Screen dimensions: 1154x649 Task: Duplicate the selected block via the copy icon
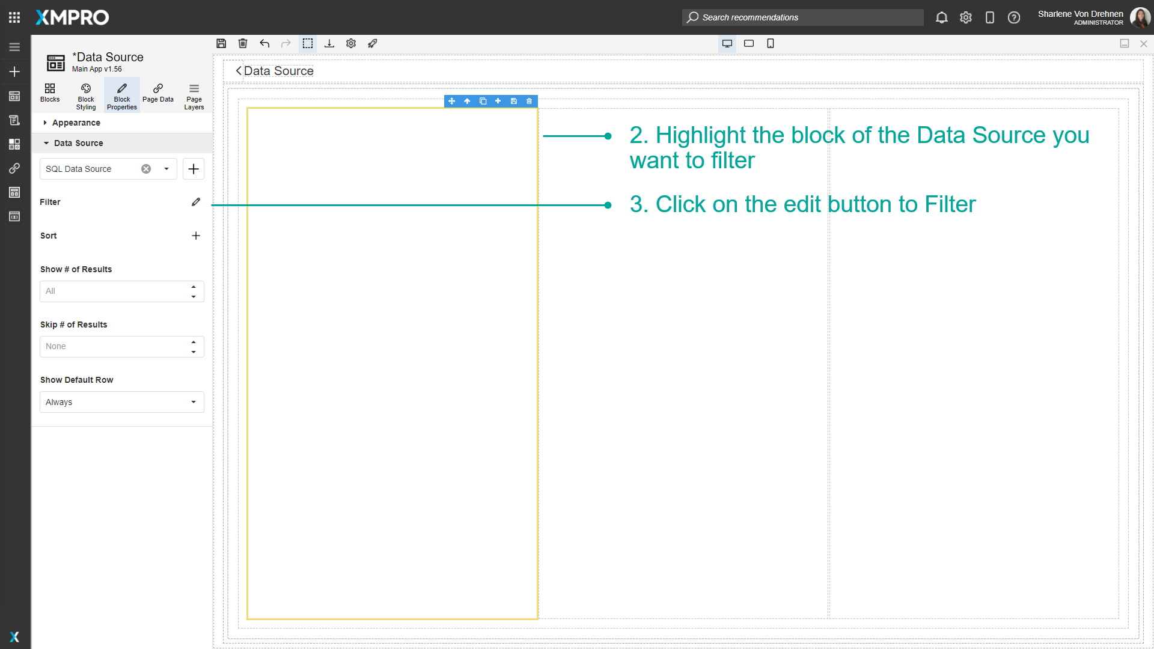click(x=483, y=101)
